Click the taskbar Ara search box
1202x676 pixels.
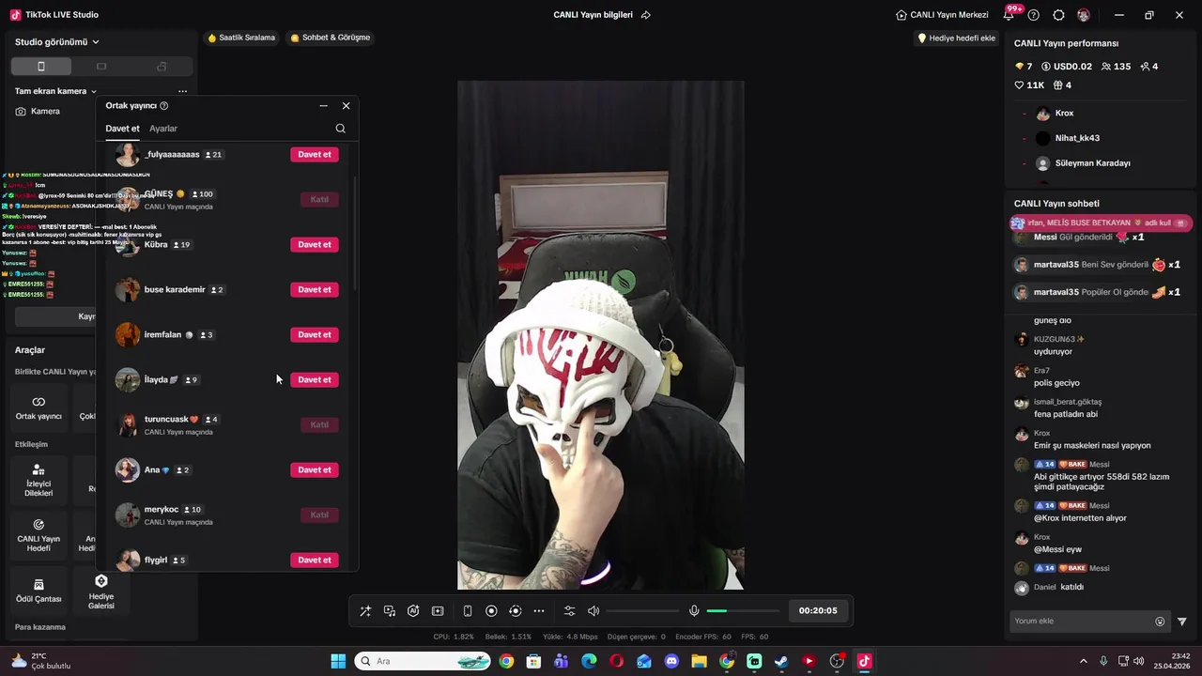tap(423, 661)
